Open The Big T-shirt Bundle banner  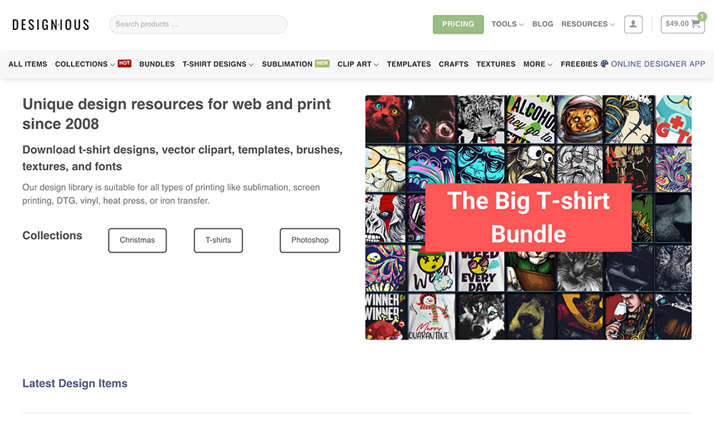coord(528,218)
